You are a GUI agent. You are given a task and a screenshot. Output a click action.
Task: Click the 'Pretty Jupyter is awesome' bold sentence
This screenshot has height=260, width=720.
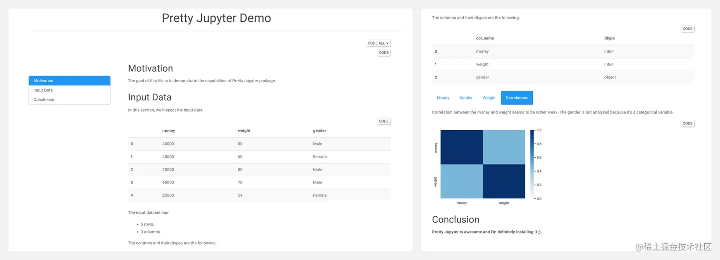pos(487,232)
